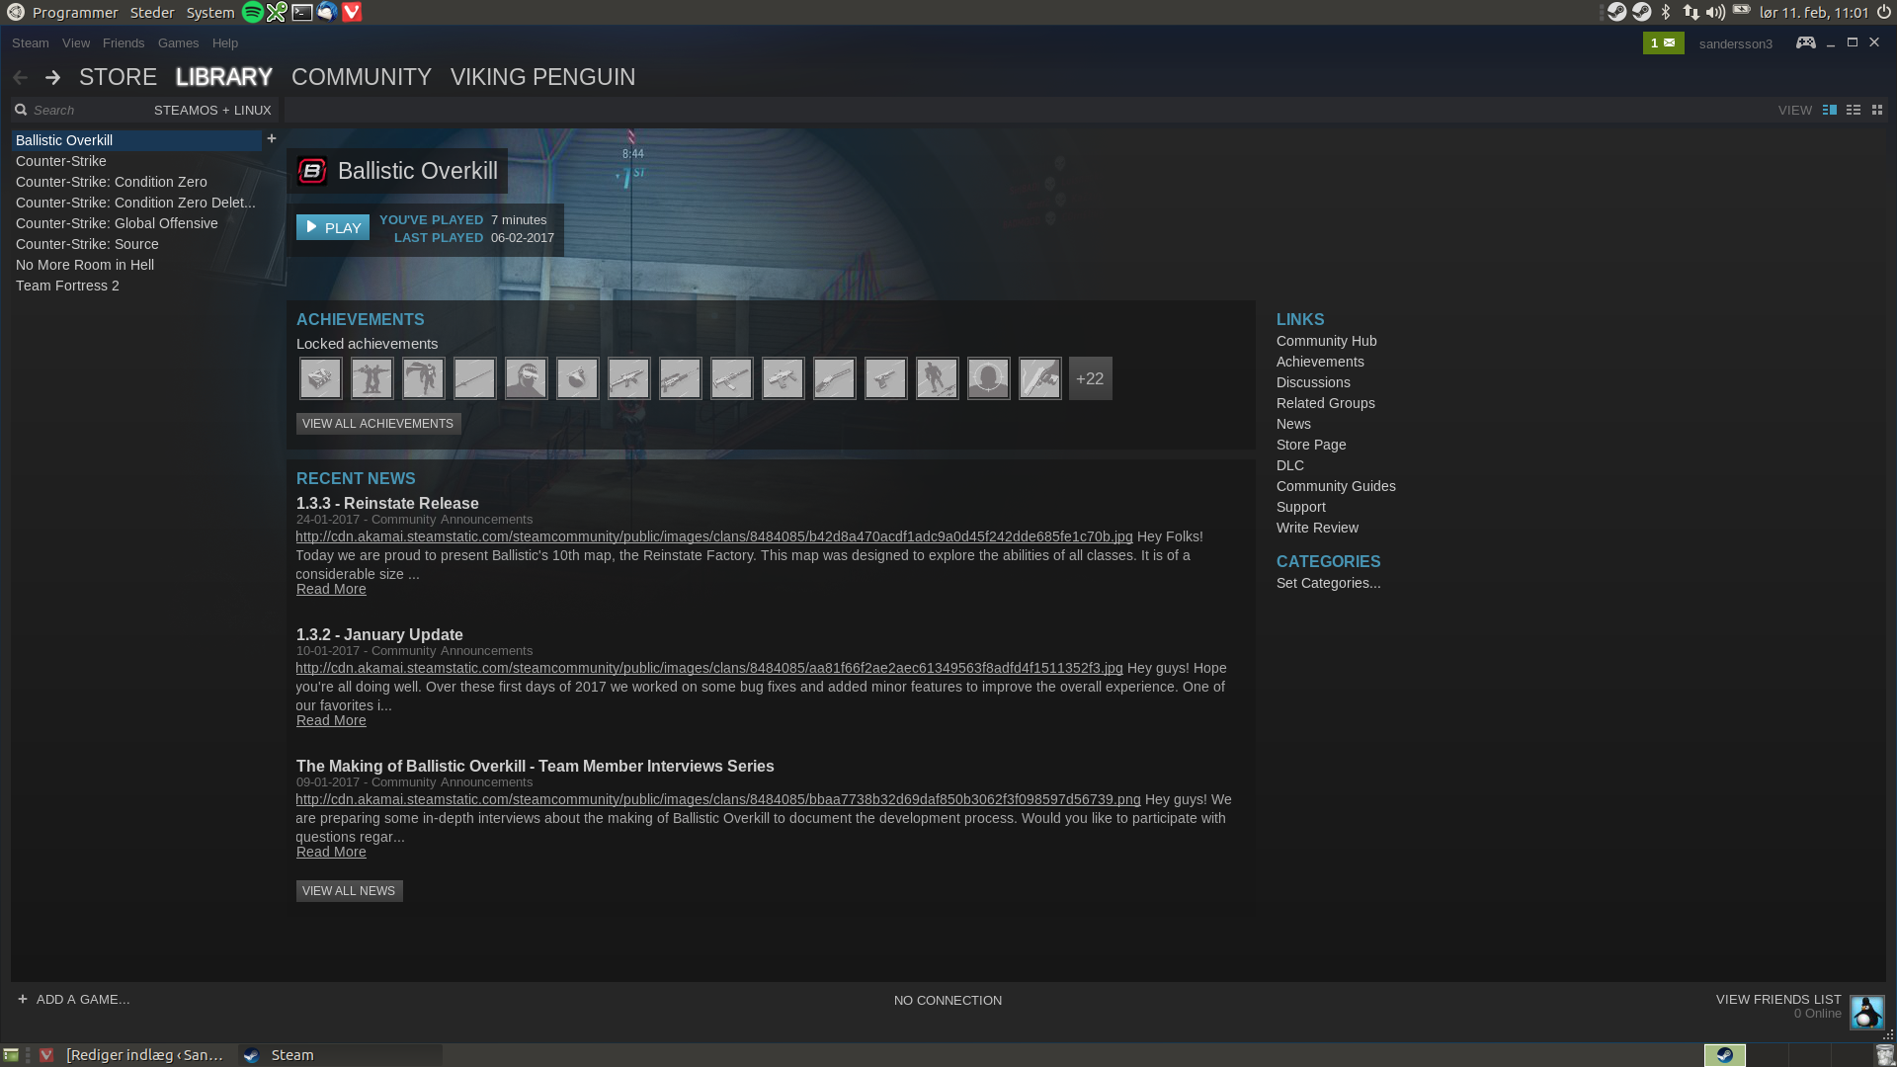Open VIEW FRIENDS LIST
The height and width of the screenshot is (1067, 1897).
coord(1778,999)
